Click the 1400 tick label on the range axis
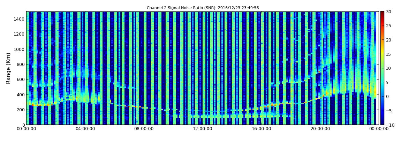The width and height of the screenshot is (401, 142). coord(20,19)
